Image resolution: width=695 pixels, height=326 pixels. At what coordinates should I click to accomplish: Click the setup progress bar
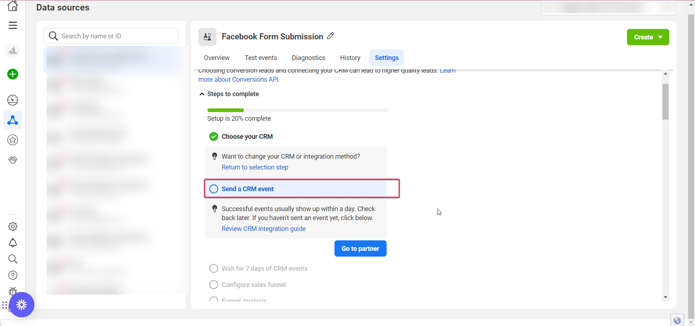(x=298, y=110)
